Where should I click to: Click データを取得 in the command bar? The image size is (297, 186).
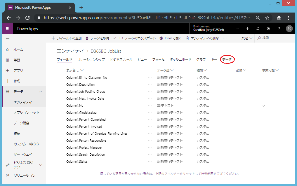click(x=97, y=38)
